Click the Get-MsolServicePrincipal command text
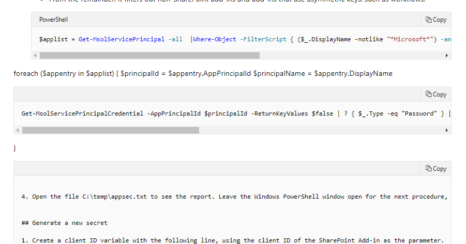This screenshot has width=466, height=244. [121, 39]
